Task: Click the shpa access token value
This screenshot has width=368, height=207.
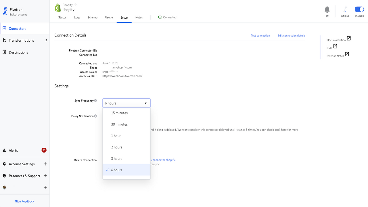Action: tap(110, 72)
